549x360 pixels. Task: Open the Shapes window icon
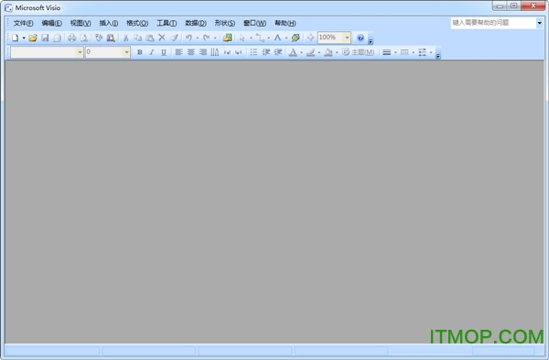[227, 38]
